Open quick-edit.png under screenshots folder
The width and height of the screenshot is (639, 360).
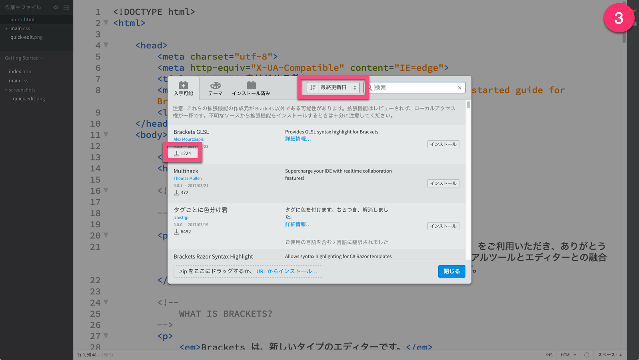coord(29,99)
